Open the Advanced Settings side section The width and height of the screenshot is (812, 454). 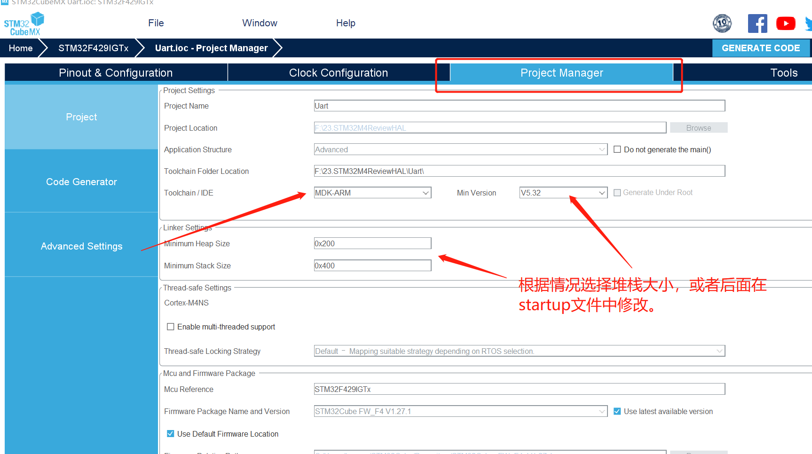click(81, 246)
